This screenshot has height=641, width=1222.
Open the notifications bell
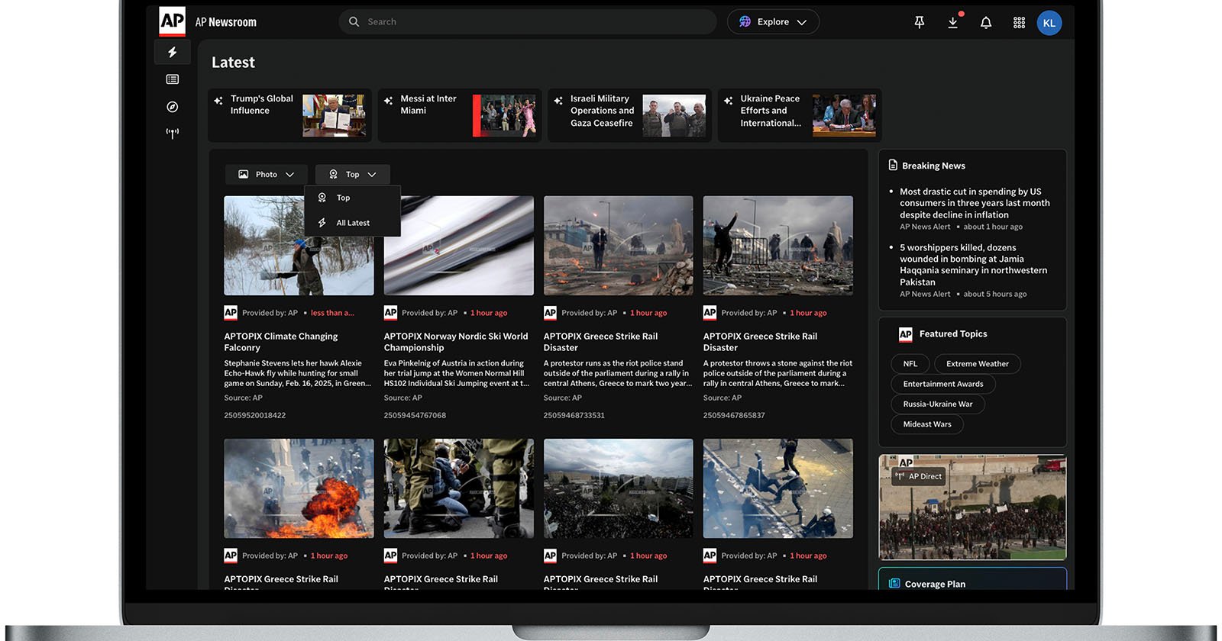986,23
